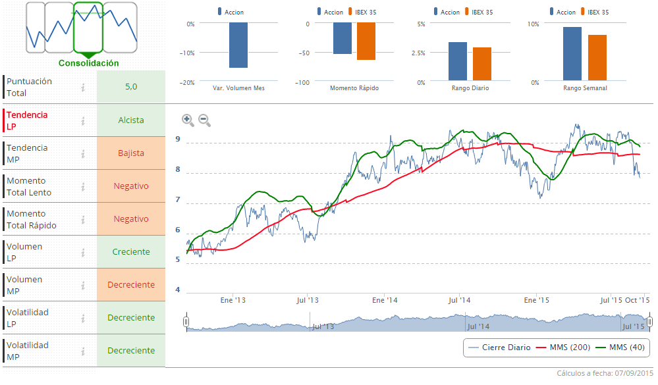658x385 pixels.
Task: Click the left handle of range navigator
Action: tap(186, 321)
